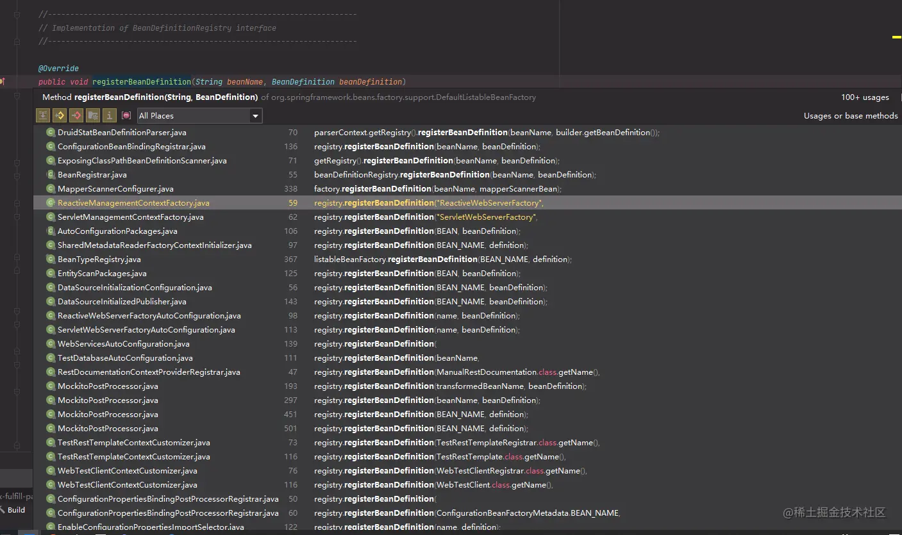Click the red method 'm' icon

coord(126,115)
